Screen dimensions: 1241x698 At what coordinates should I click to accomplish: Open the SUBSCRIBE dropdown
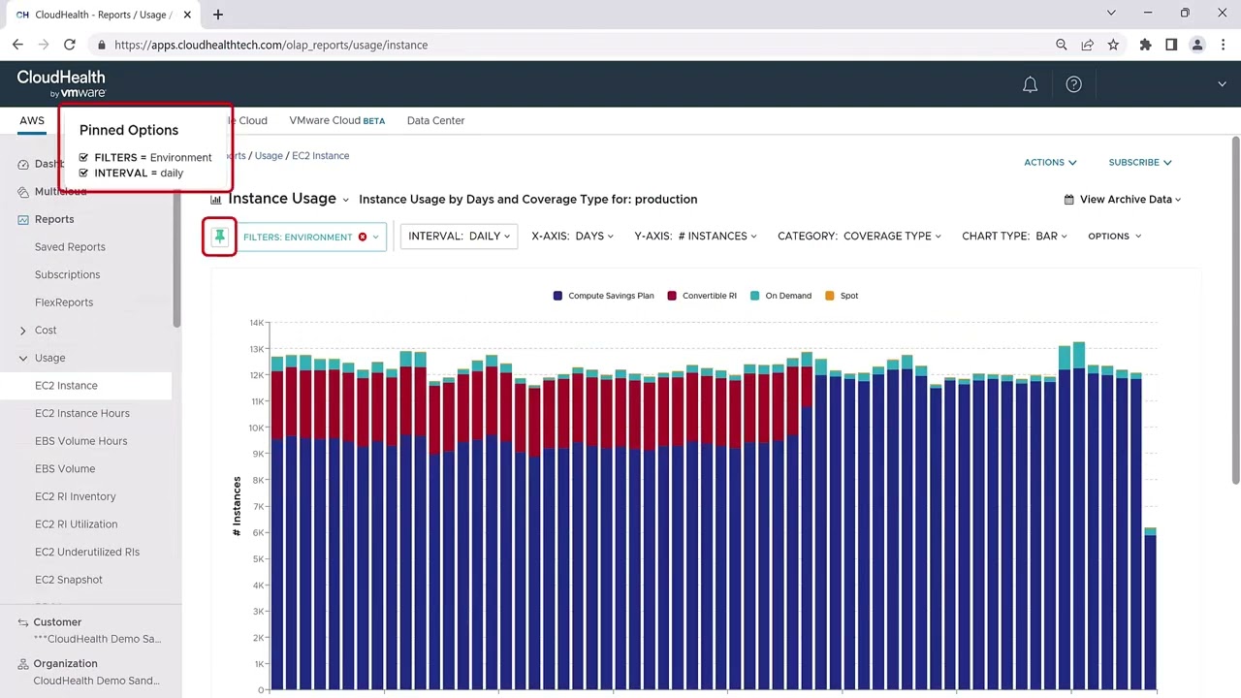tap(1140, 162)
